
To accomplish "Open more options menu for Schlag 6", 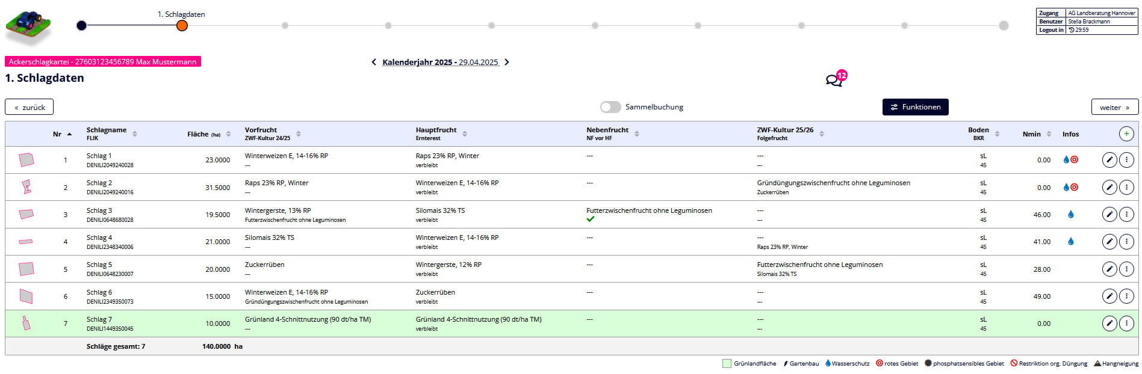I will tap(1126, 296).
